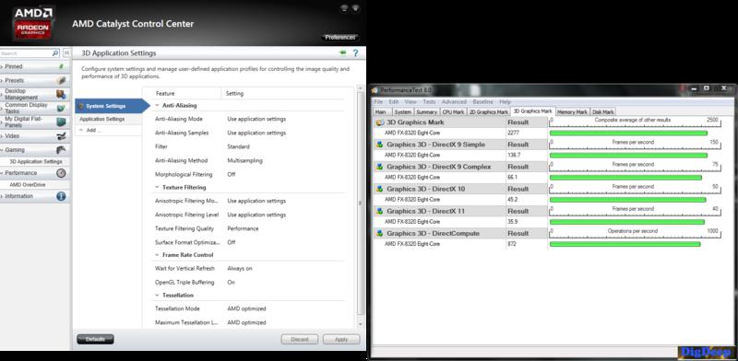This screenshot has width=738, height=361.
Task: Toggle OpenGL Triple Buffering On setting
Action: pyautogui.click(x=232, y=283)
